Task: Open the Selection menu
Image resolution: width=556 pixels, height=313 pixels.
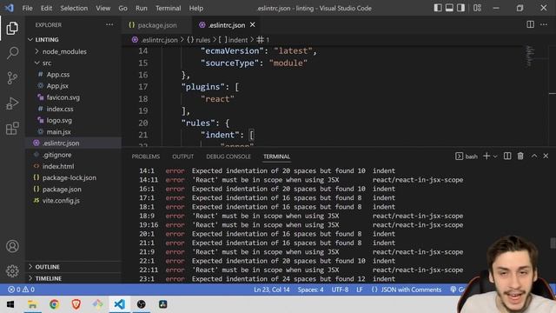Action: (74, 8)
